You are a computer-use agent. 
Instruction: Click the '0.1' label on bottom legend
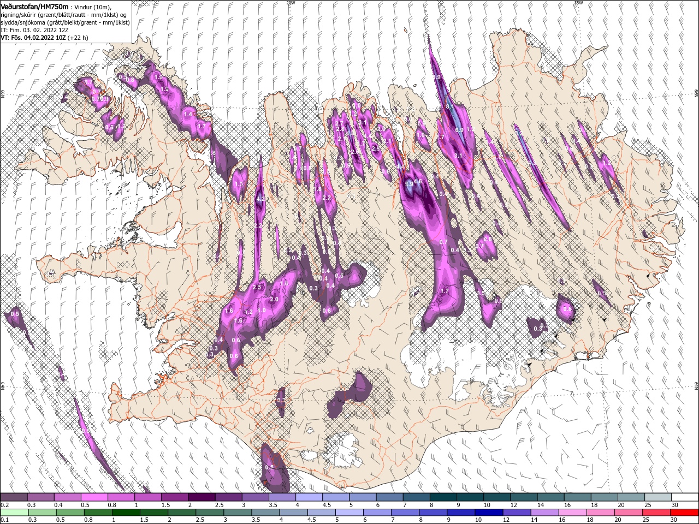pyautogui.click(x=4, y=520)
